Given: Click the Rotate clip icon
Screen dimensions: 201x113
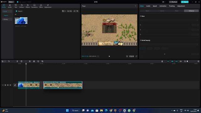Looking at the screenshot, I should coord(38,62).
